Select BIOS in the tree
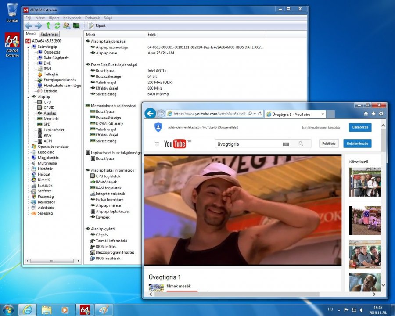 click(x=47, y=135)
